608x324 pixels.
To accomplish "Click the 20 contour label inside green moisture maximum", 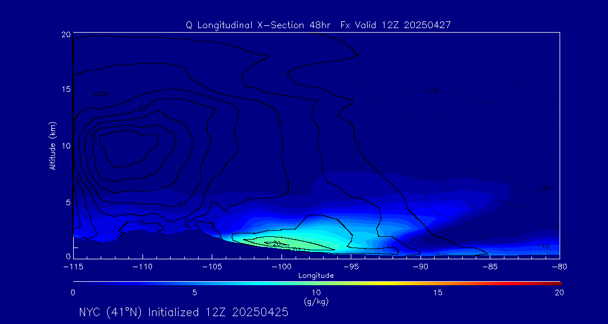I will (276, 244).
